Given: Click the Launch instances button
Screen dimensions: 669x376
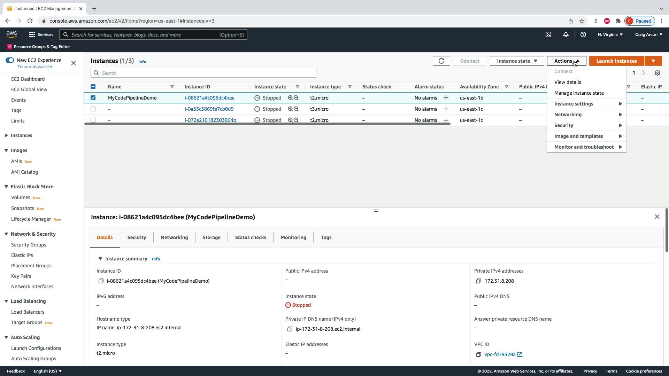Looking at the screenshot, I should click(x=616, y=61).
